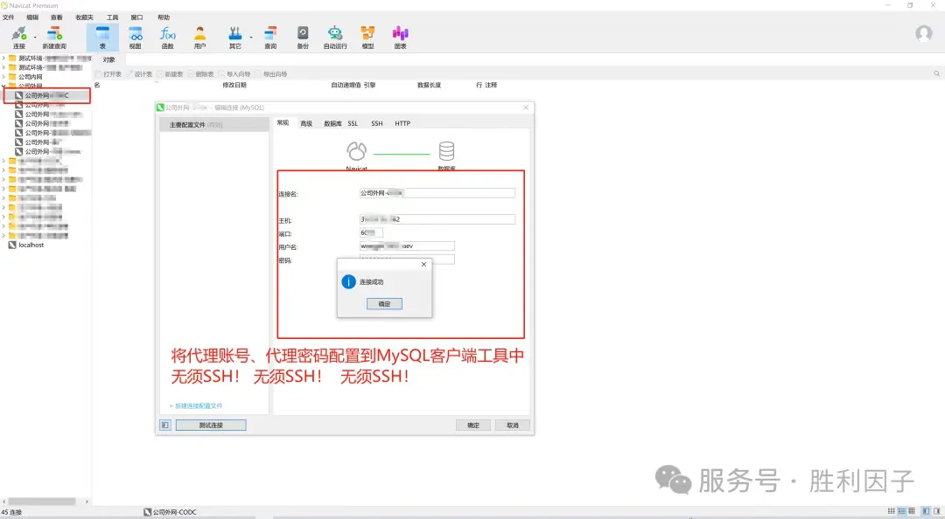Screen dimensions: 945x519
Task: Click the 新建连接配置文件 link
Action: [197, 405]
